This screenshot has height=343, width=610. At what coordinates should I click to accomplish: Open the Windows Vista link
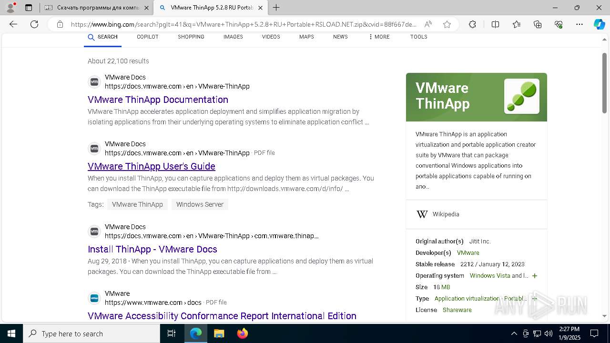489,276
